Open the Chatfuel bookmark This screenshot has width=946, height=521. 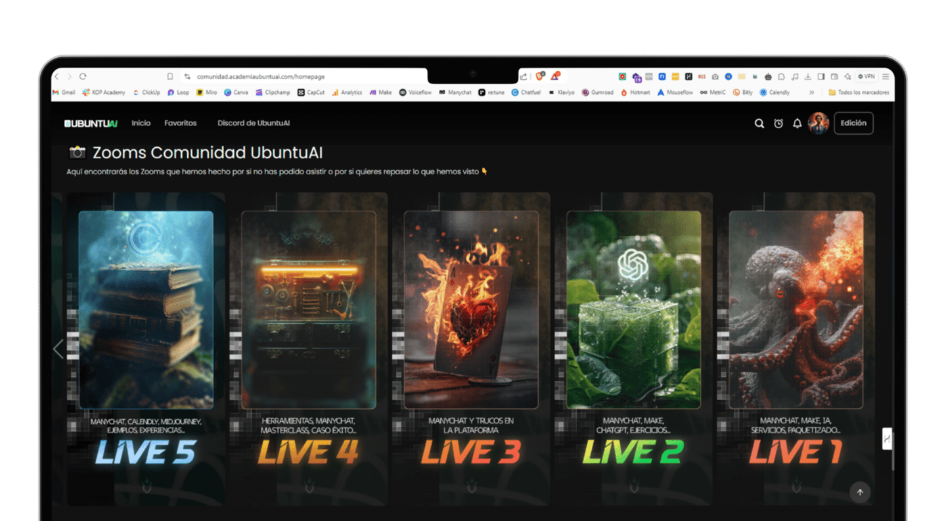(526, 93)
